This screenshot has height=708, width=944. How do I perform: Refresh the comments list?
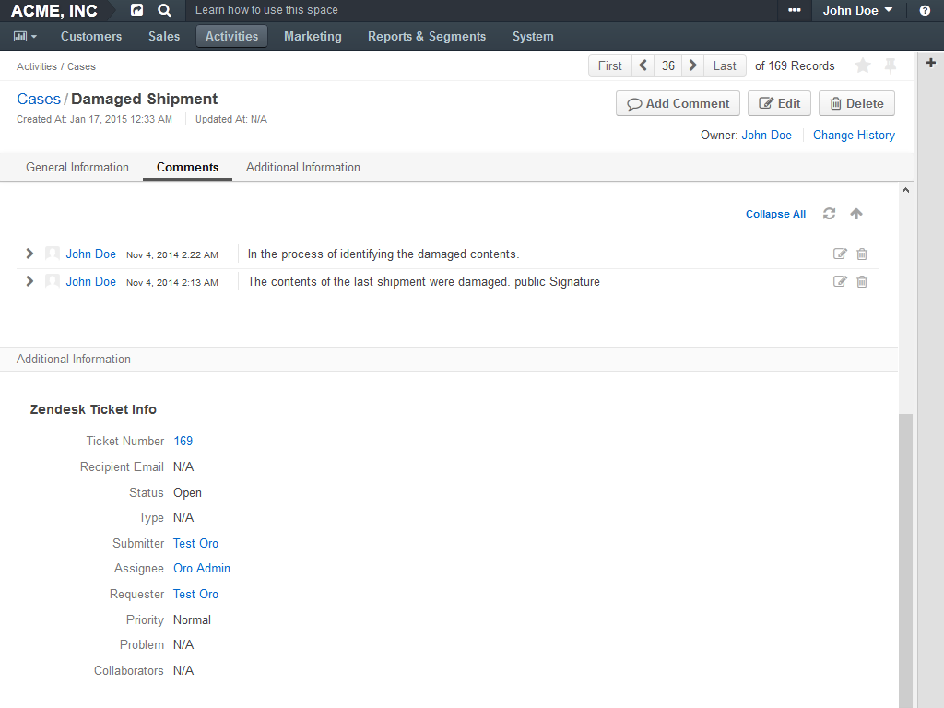click(x=829, y=214)
